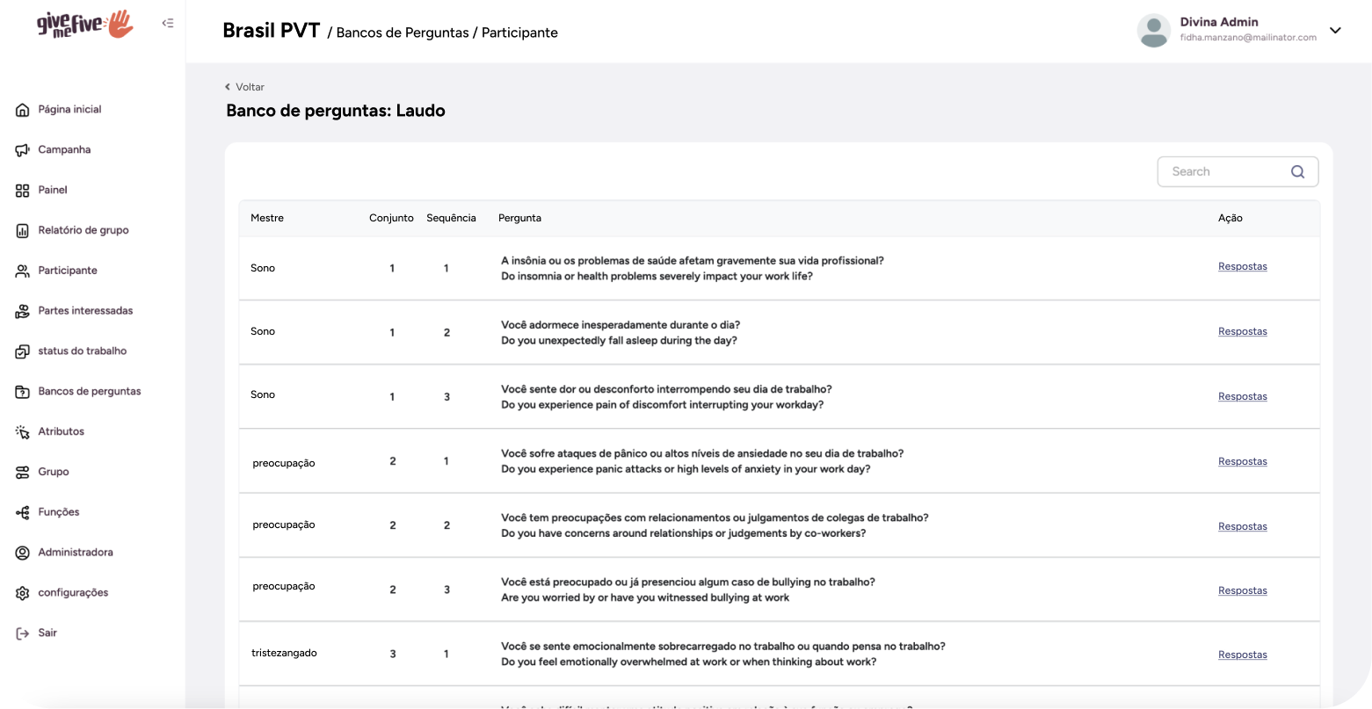1372x709 pixels.
Task: Click the Banco de perguntas: Laudo heading
Action: point(336,111)
